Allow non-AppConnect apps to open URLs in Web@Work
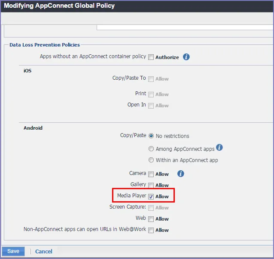The image size is (274, 259). (151, 230)
